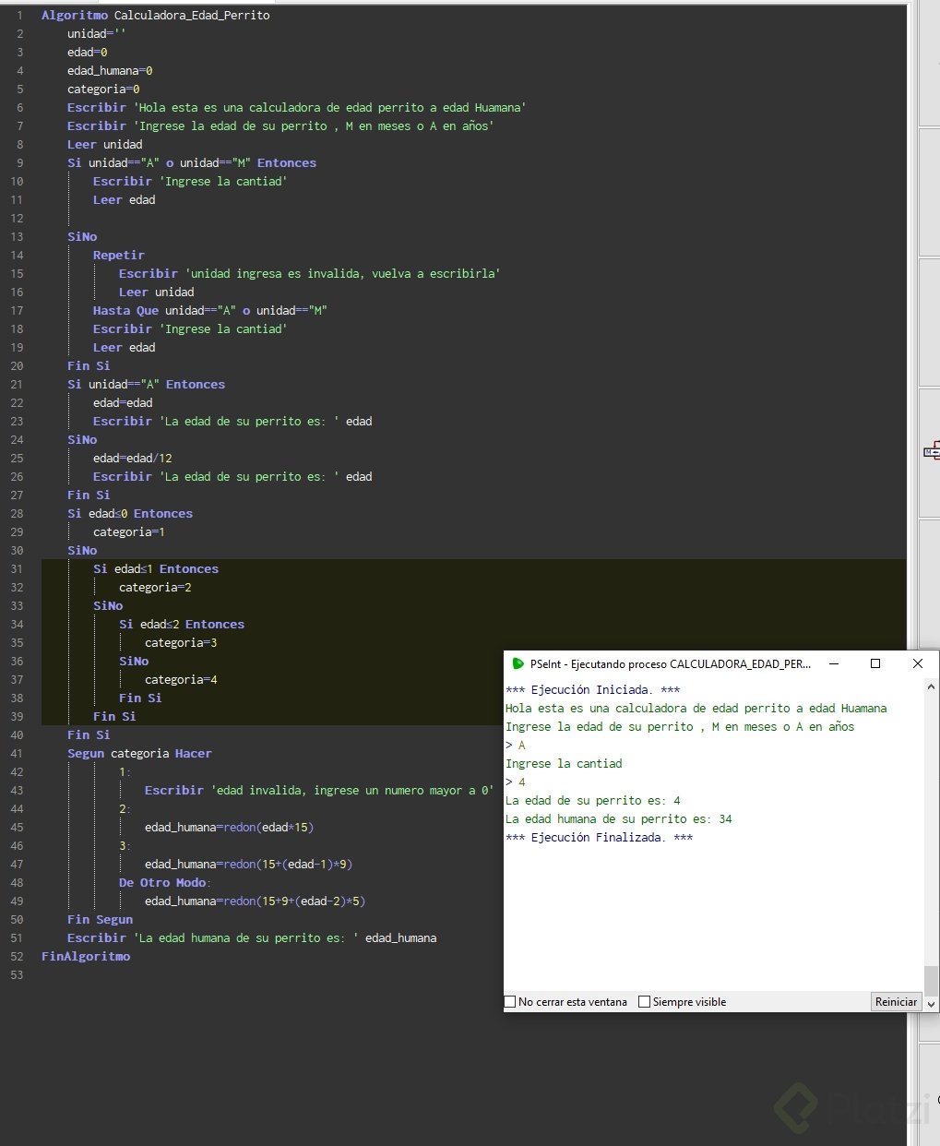Click the 'edad=edad/12' code line
The height and width of the screenshot is (1146, 940).
pos(133,458)
